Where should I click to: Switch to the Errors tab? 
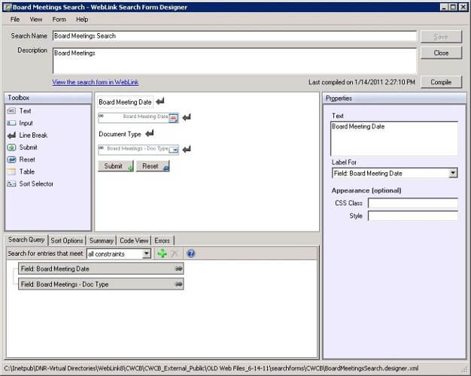coord(163,241)
